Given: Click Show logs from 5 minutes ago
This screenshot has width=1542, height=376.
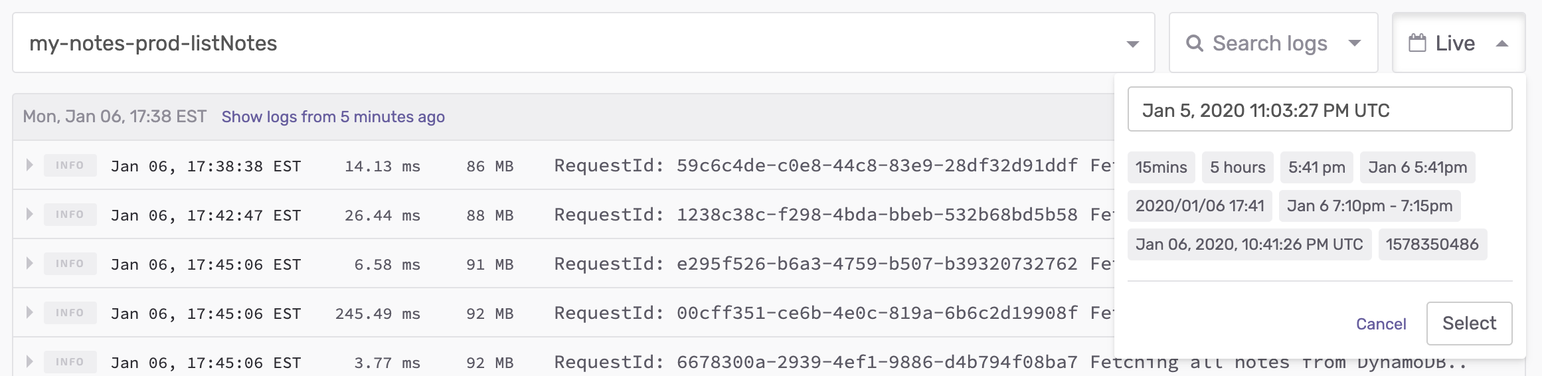Looking at the screenshot, I should click(333, 117).
